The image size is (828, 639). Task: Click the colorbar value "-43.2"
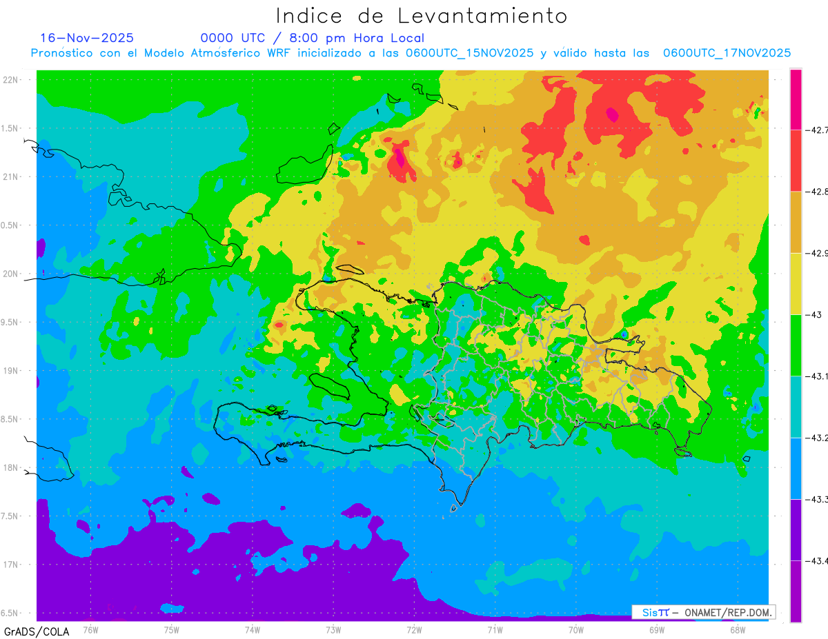click(x=816, y=438)
